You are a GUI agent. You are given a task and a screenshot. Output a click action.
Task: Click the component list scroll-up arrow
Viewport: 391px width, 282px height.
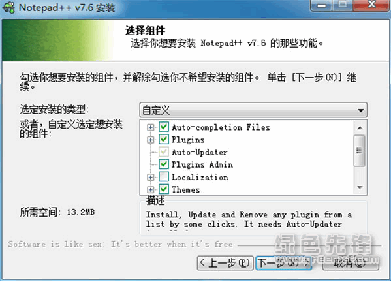tap(360, 128)
